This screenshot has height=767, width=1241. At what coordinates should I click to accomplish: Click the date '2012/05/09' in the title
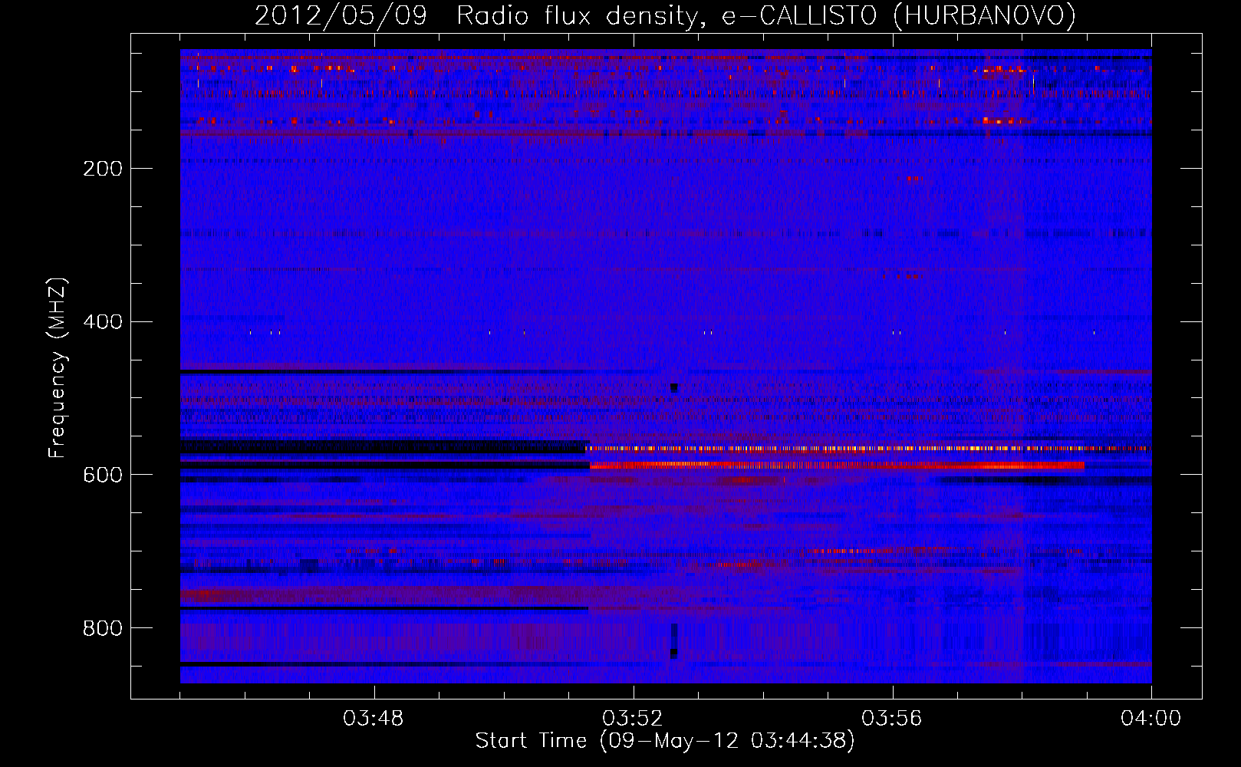coord(341,16)
